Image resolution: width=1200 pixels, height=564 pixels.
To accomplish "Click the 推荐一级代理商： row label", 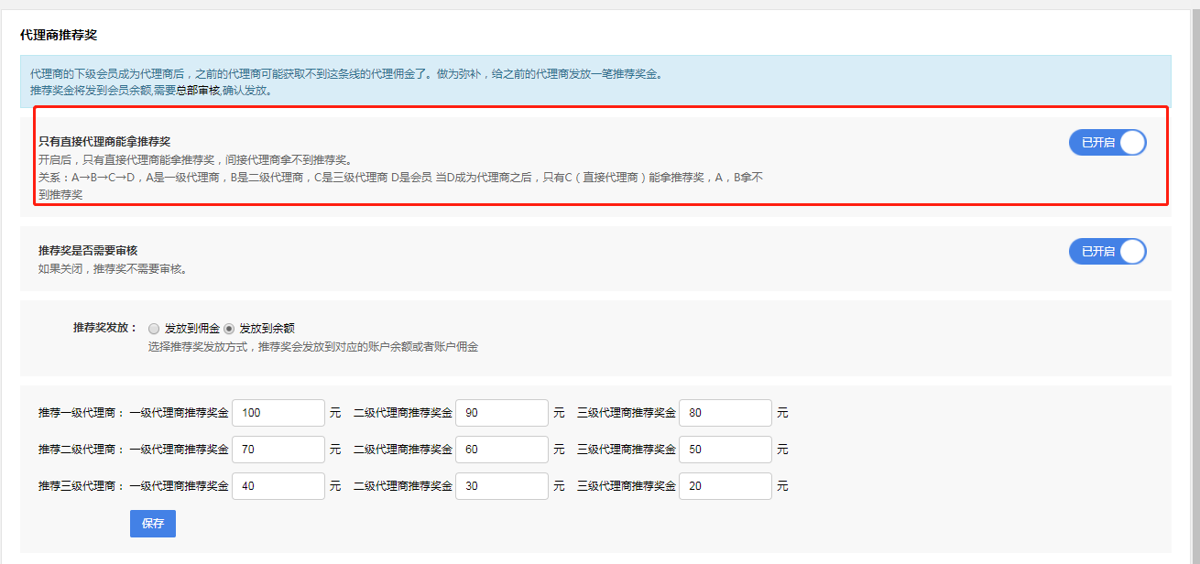I will [x=82, y=413].
